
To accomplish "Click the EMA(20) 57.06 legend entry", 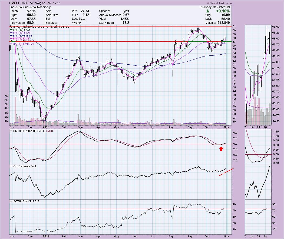I will point(20,29).
